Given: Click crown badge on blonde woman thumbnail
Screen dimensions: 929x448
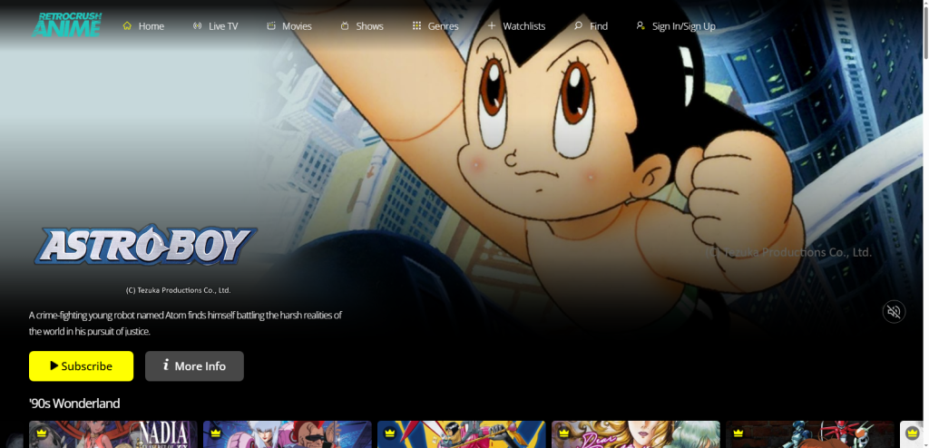Looking at the screenshot, I should 564,433.
